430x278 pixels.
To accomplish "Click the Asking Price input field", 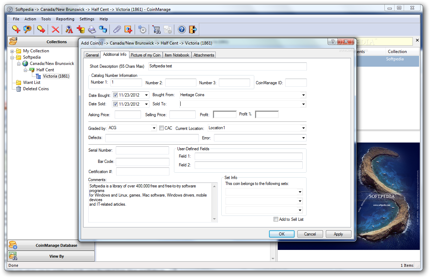I will (x=128, y=114).
